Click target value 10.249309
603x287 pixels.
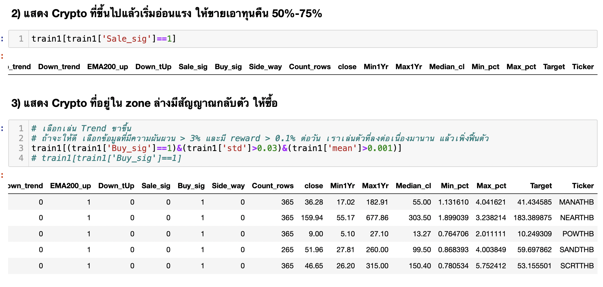coord(534,234)
